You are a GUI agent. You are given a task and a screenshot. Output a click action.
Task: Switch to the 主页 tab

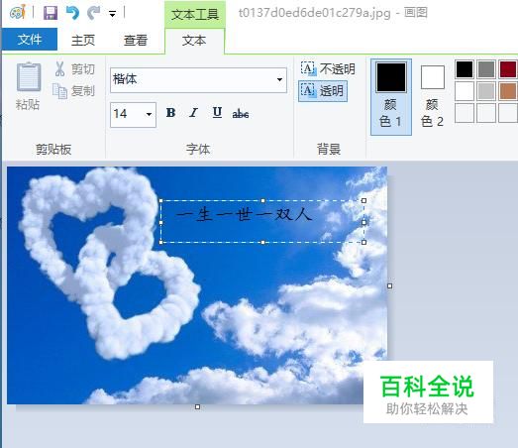point(83,40)
